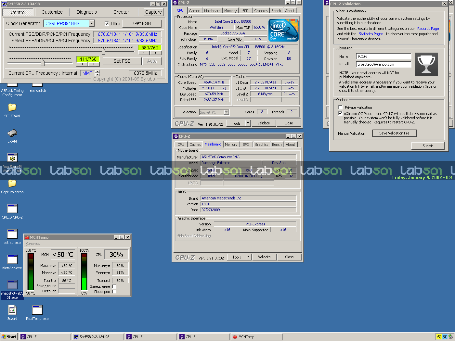
Task: Open the Captura ecran folder
Action: point(12,183)
